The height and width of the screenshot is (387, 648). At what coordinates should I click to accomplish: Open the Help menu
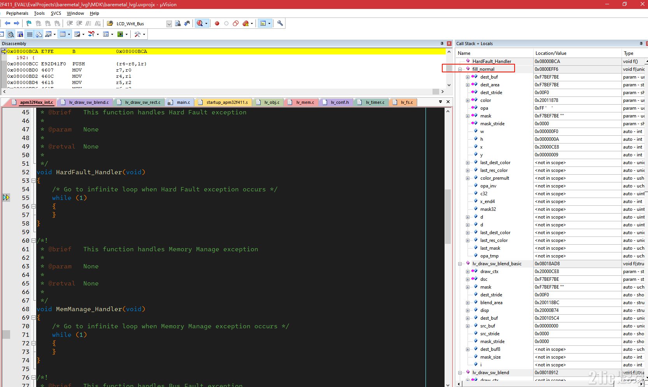point(95,13)
